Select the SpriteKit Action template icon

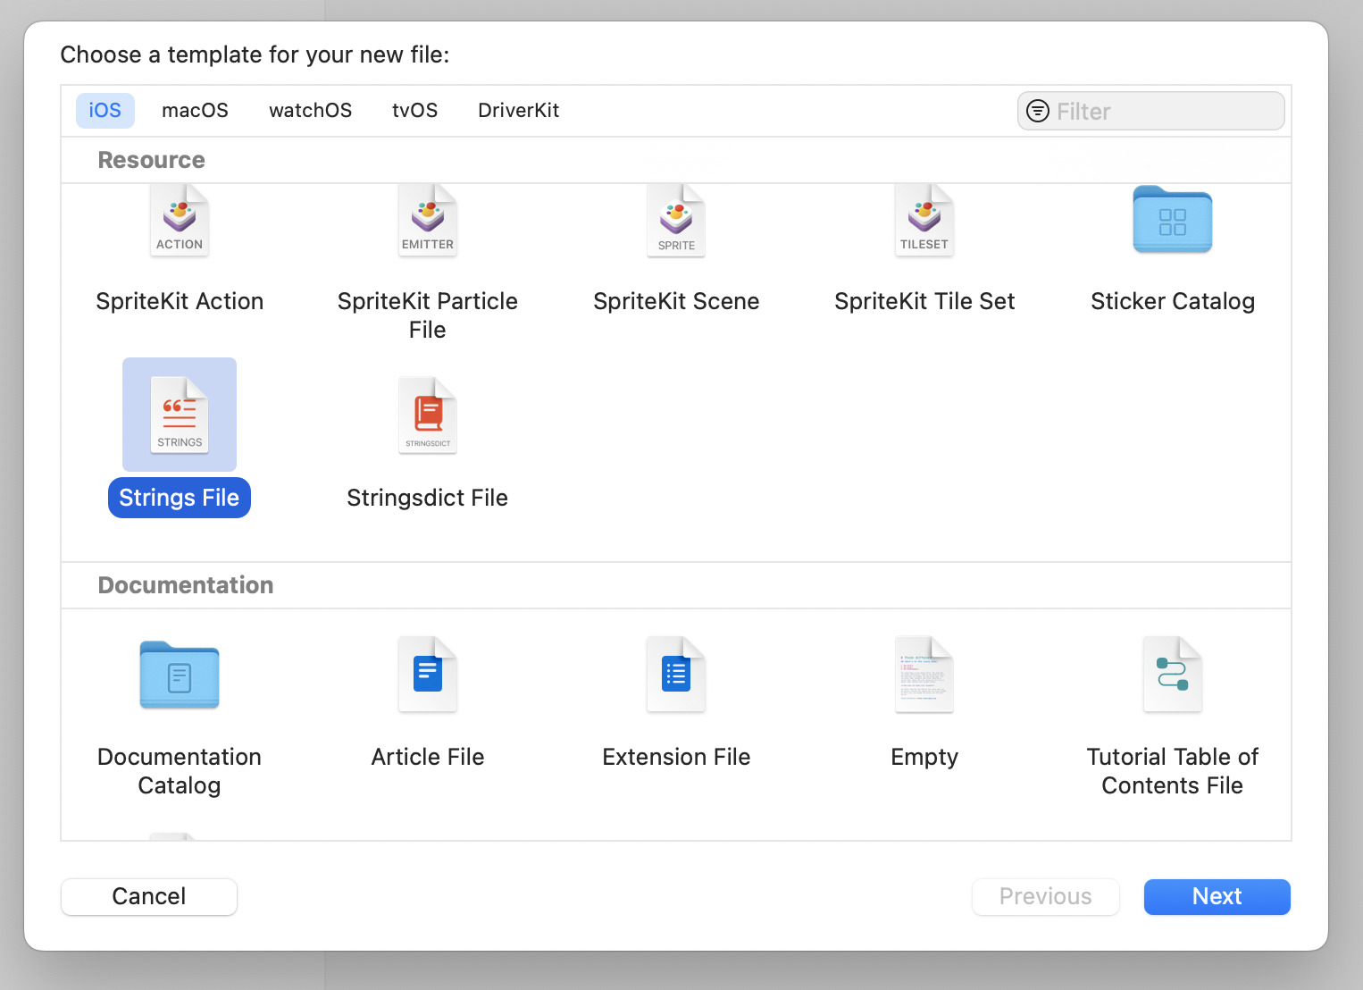coord(179,220)
